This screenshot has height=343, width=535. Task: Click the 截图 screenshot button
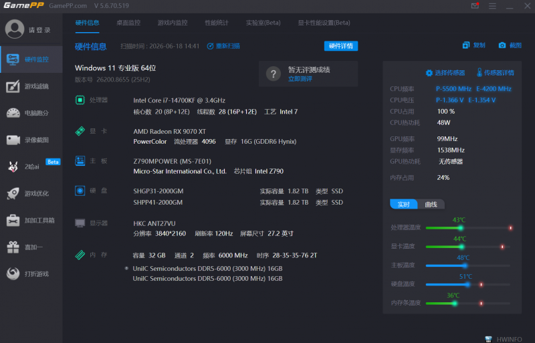[510, 45]
